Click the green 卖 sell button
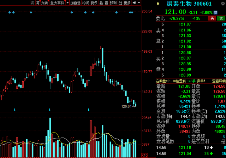226x158 pixels. pos(221,18)
